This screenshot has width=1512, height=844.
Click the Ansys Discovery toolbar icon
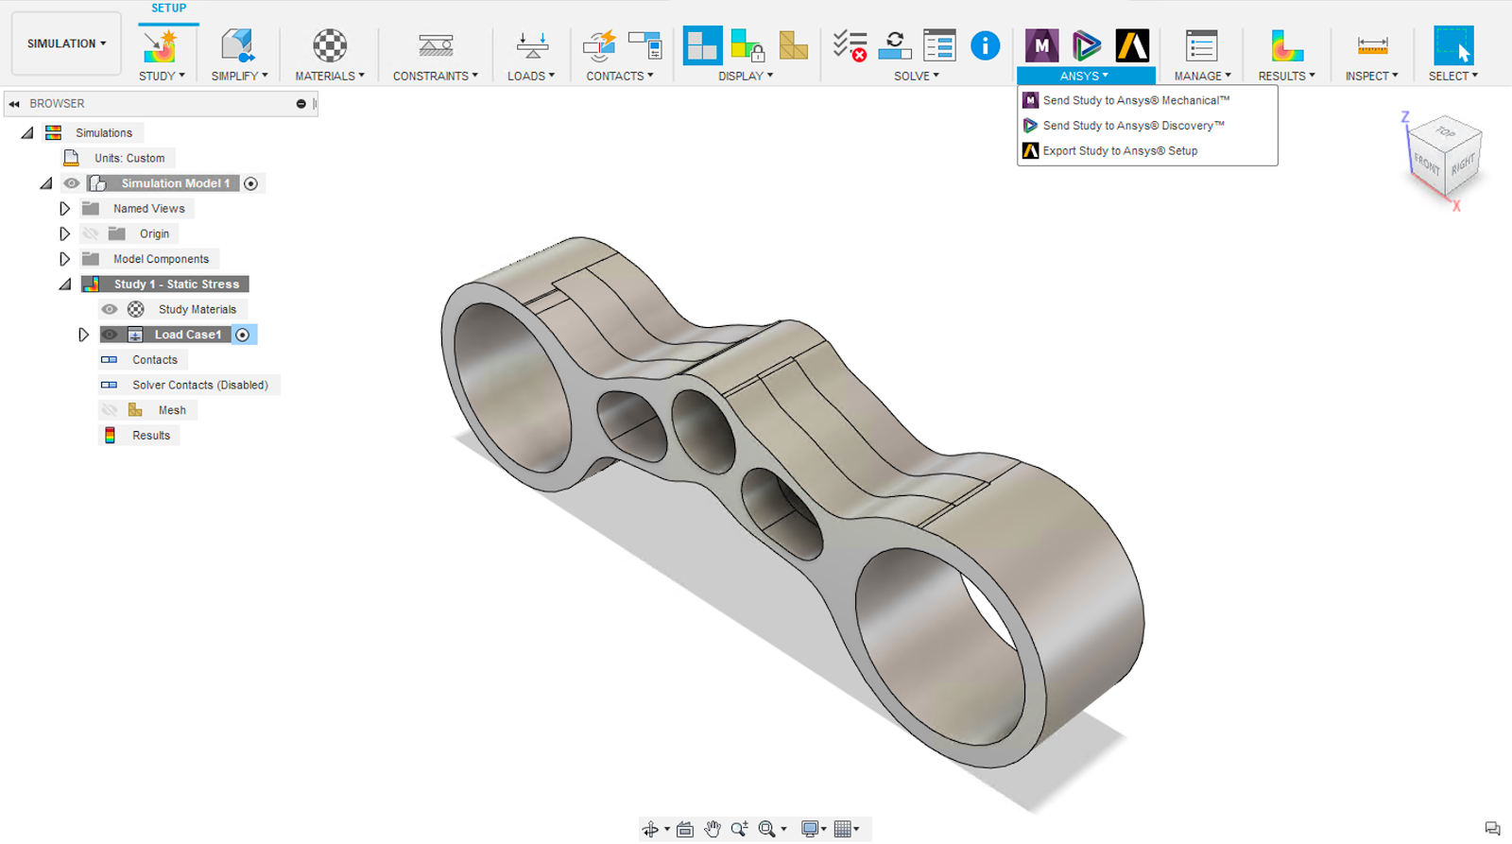1086,45
